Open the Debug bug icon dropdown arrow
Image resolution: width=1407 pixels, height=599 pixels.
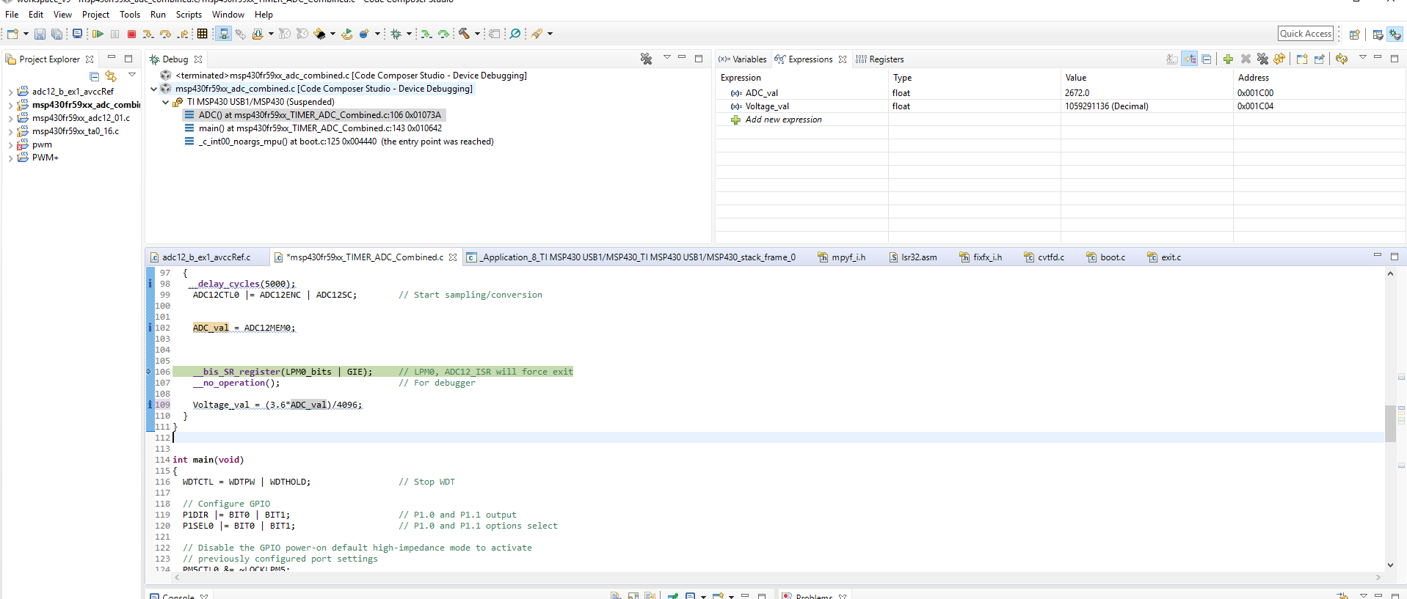409,34
